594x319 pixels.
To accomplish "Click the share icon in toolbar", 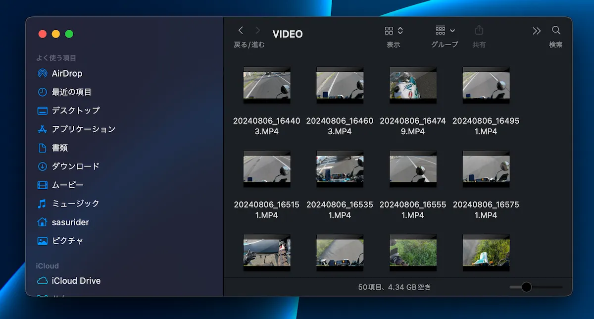I will click(479, 31).
